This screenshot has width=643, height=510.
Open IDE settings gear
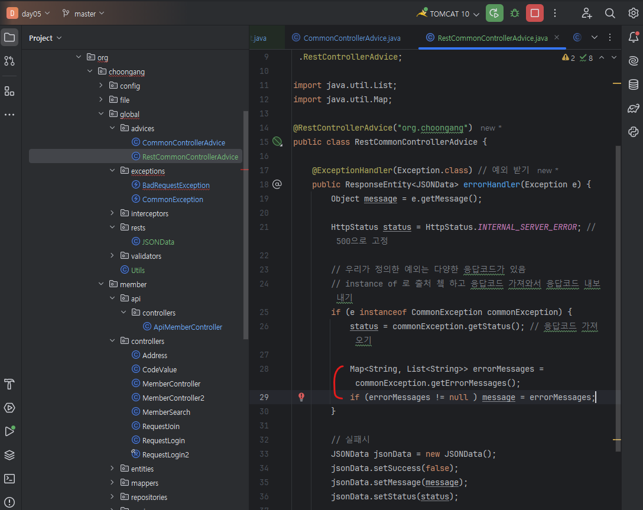tap(633, 13)
